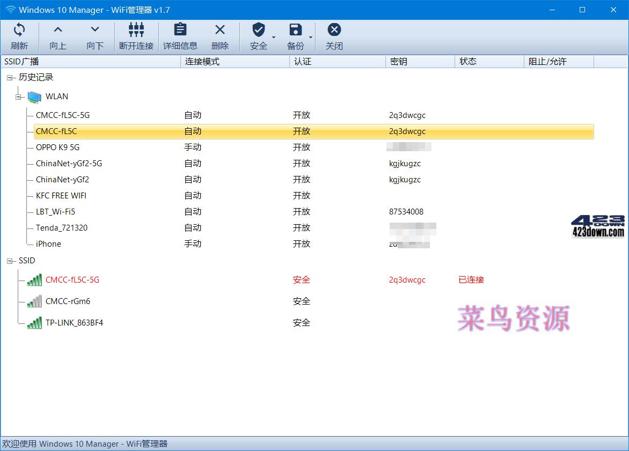Move the selected network up with 向上
This screenshot has height=451, width=629.
[x=57, y=35]
